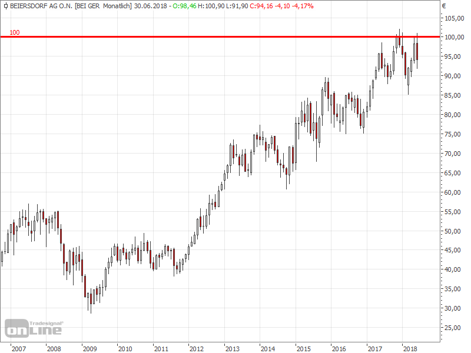Click the Monatlich period text in header
This screenshot has height=353, width=471.
[116, 5]
